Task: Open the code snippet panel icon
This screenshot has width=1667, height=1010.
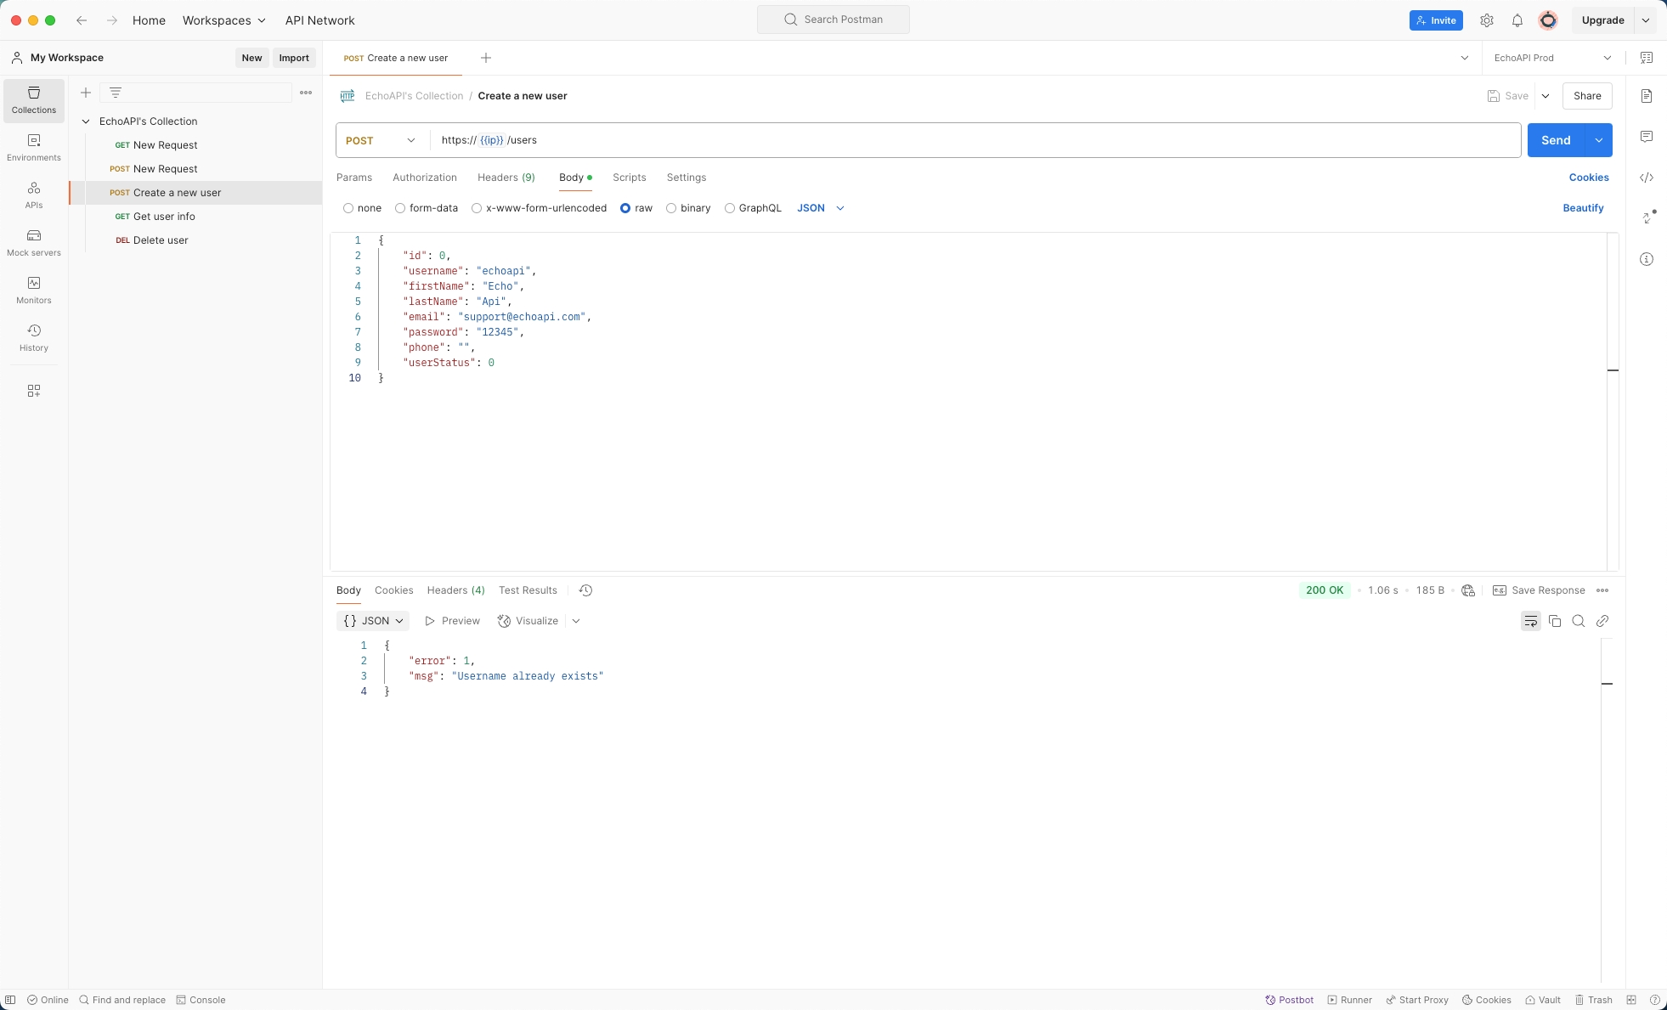Action: click(x=1647, y=178)
